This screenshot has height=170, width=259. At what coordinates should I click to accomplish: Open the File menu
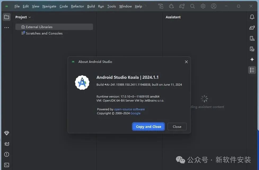[x=17, y=6]
